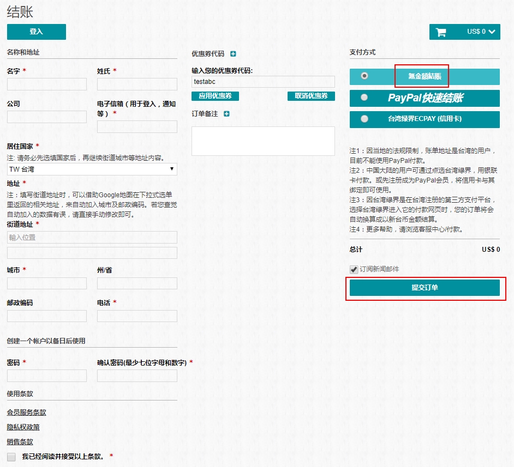This screenshot has height=467, width=514.
Task: Focus the 城市 input field
Action: point(47,283)
